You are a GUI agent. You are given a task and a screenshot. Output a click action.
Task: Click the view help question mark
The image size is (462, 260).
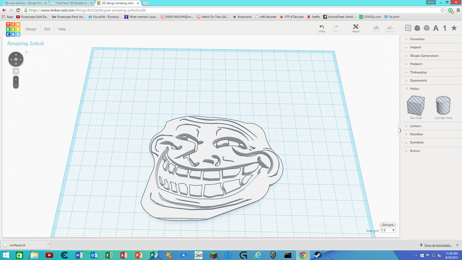click(x=26, y=53)
